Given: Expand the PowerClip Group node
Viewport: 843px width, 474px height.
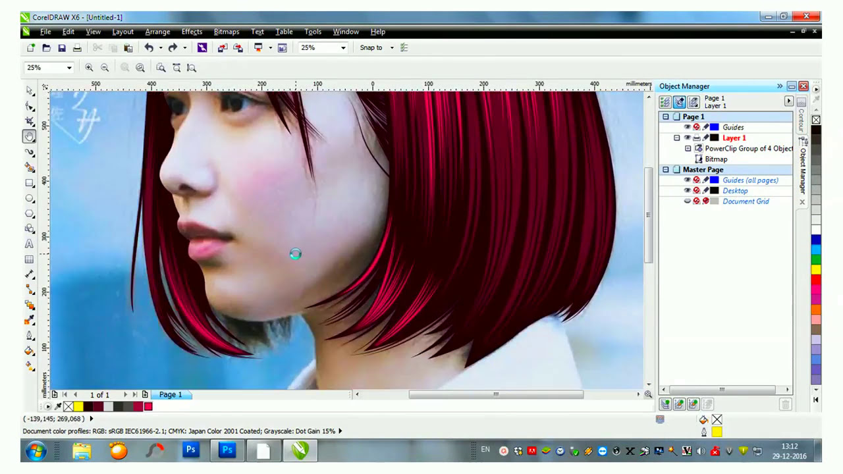Looking at the screenshot, I should (x=688, y=148).
